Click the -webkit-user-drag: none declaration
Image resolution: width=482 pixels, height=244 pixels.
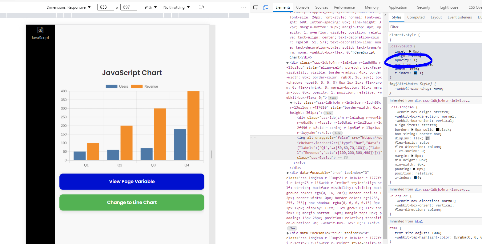(419, 89)
